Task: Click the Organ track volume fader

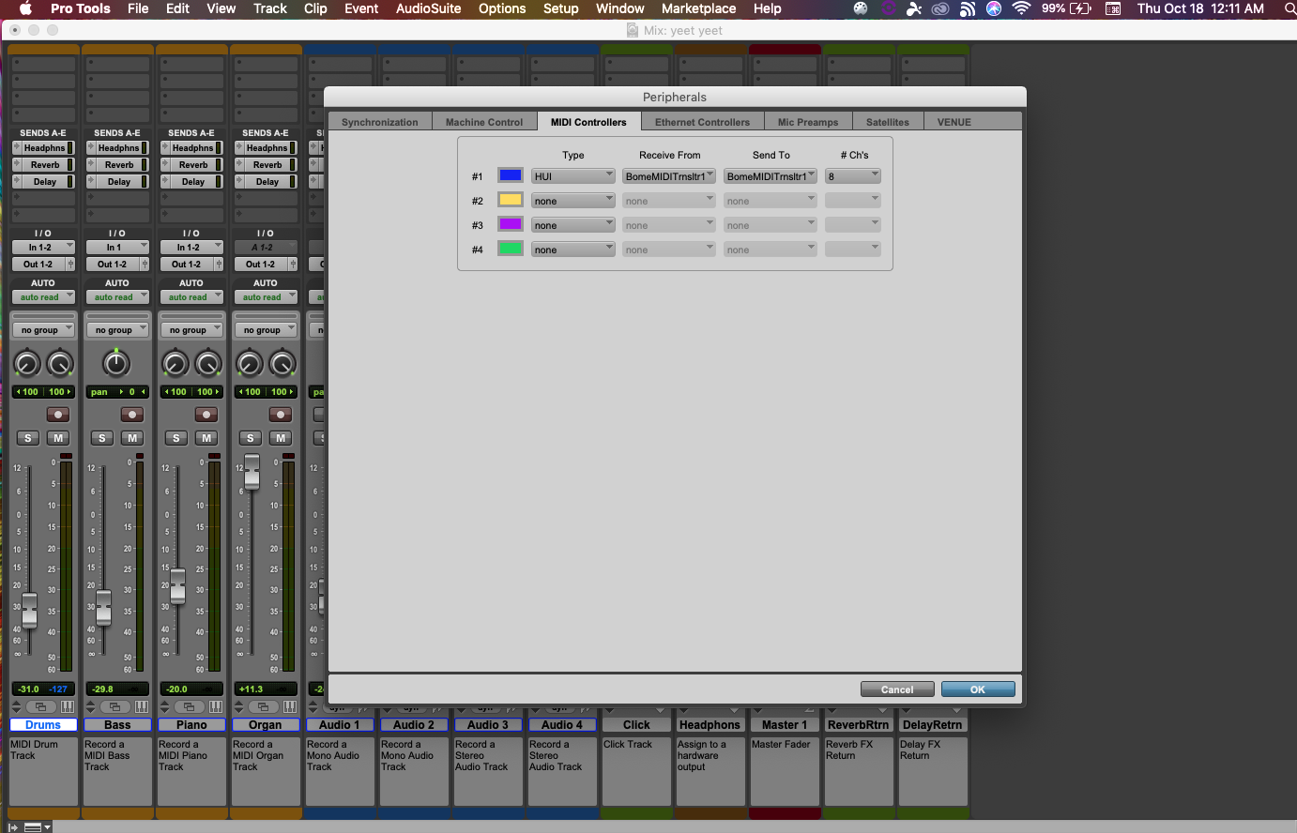Action: (252, 470)
